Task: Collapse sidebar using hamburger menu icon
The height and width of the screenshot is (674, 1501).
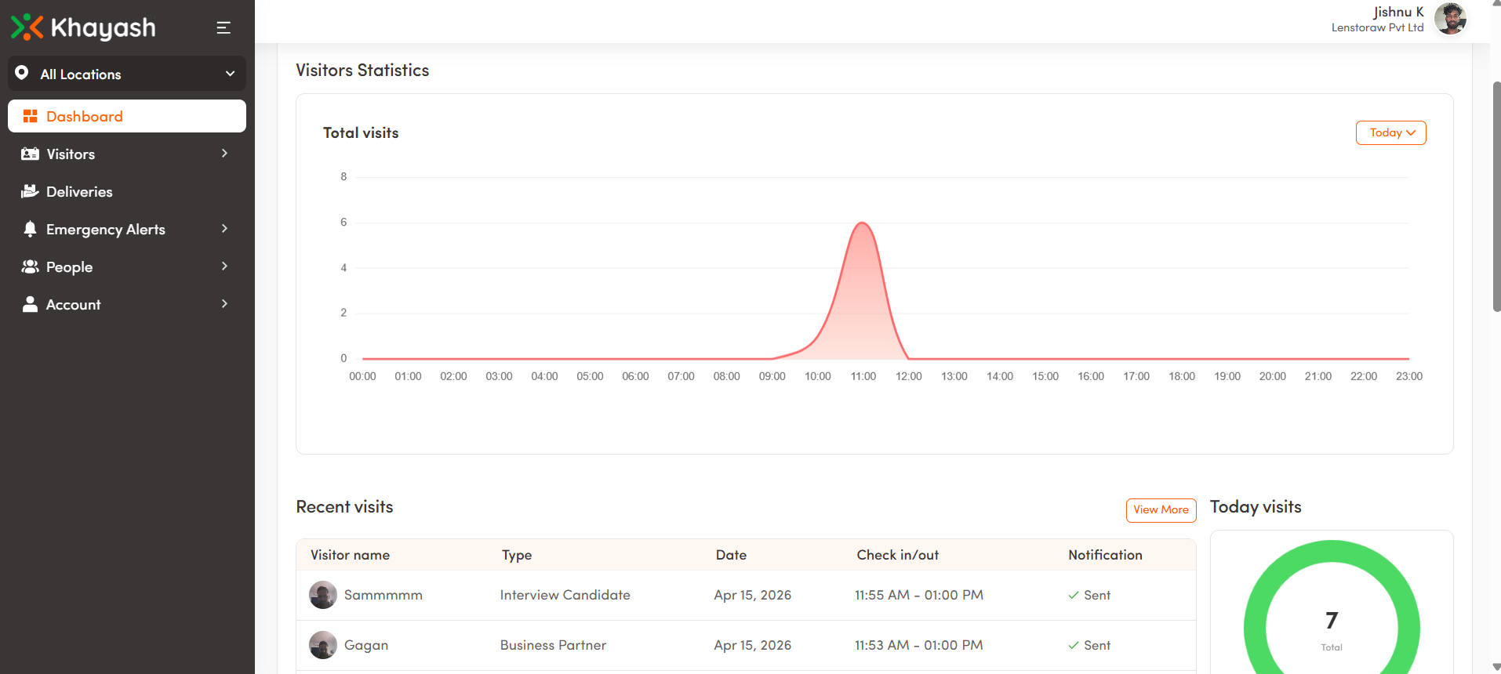Action: tap(224, 28)
